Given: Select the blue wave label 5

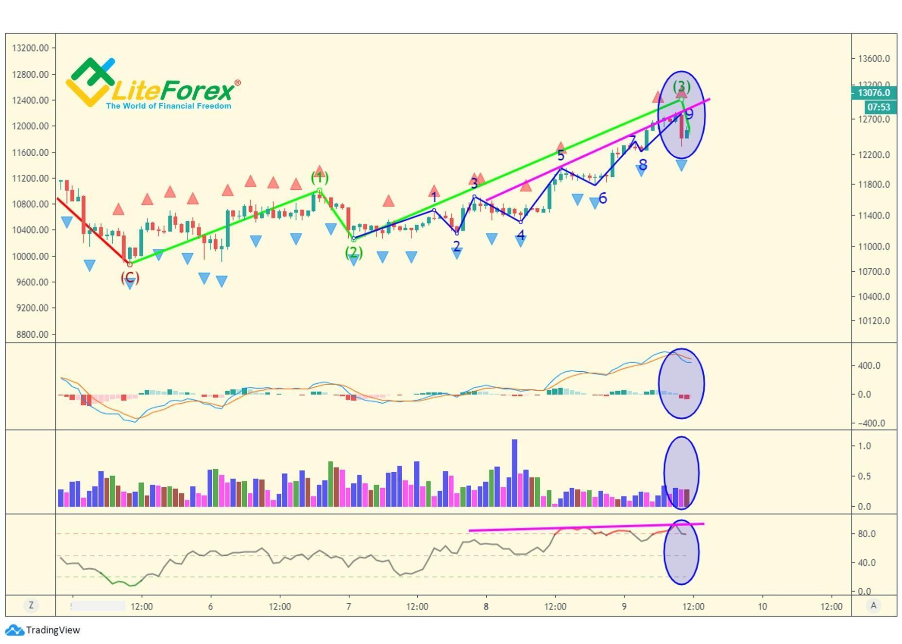Looking at the screenshot, I should click(561, 156).
